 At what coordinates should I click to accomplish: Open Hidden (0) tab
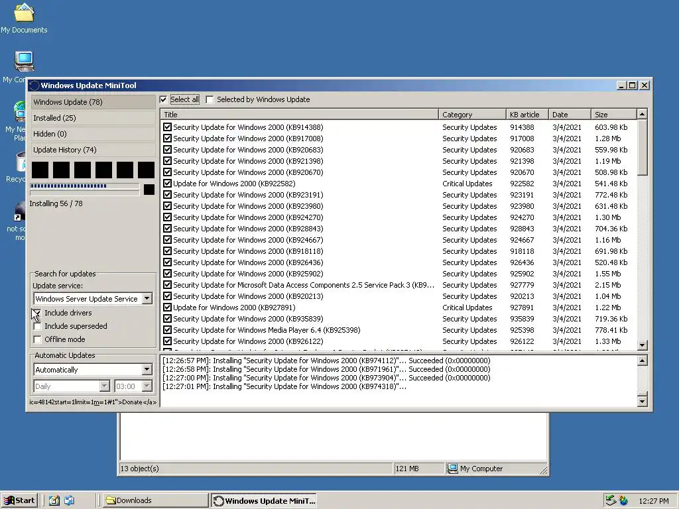click(93, 134)
